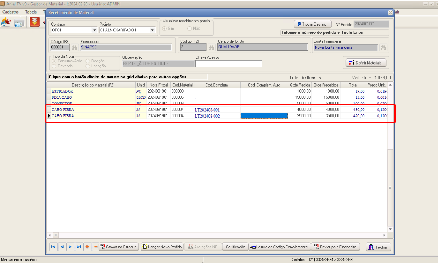Click the red minus remove-row icon

pos(95,247)
